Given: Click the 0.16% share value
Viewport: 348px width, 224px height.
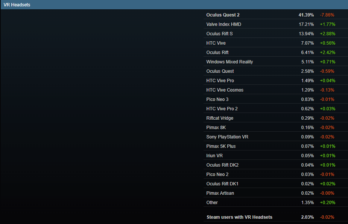Looking at the screenshot, I should [307, 128].
